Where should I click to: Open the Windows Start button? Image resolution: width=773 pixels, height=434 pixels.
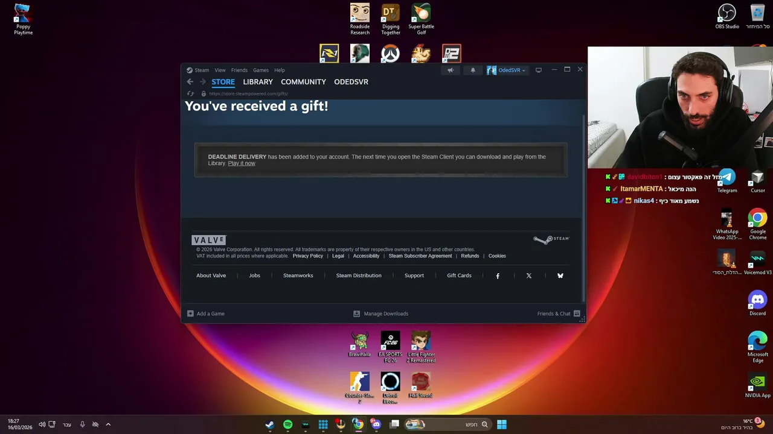502,424
